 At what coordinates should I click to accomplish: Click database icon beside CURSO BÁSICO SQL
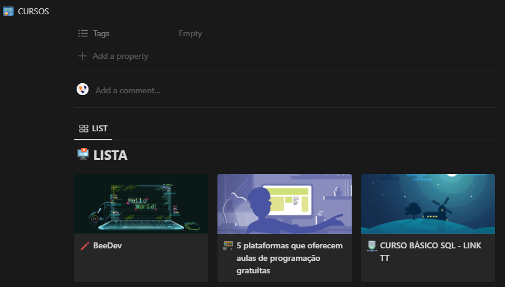tap(372, 246)
